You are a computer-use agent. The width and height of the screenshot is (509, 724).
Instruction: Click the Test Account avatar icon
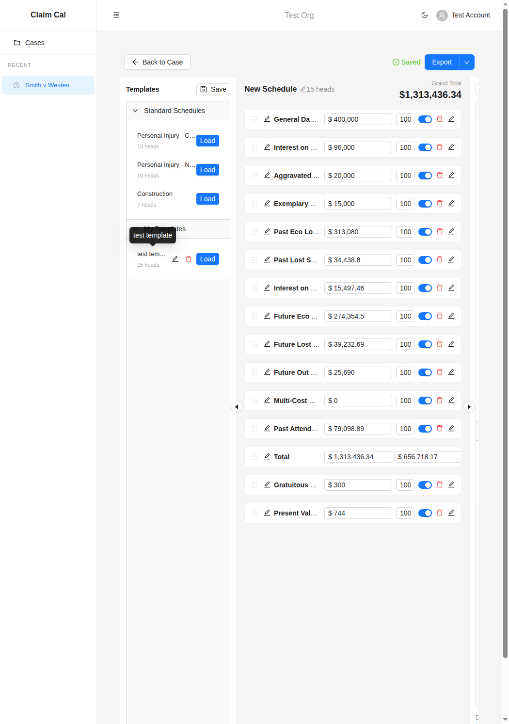pyautogui.click(x=442, y=15)
